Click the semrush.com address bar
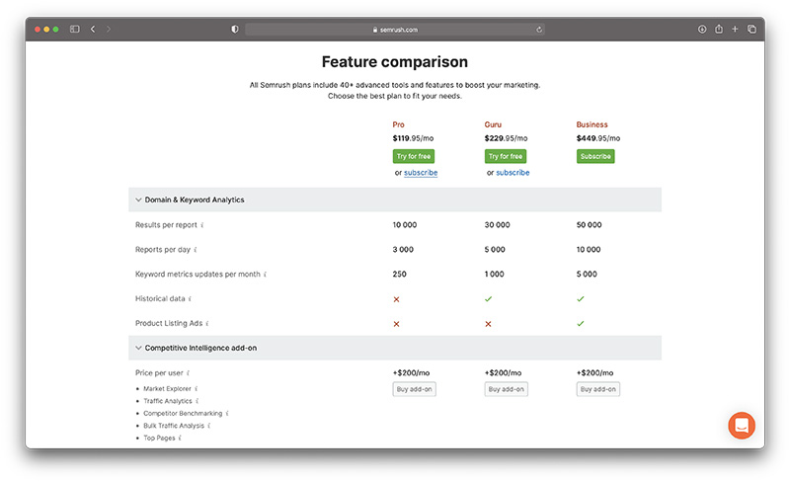The image size is (790, 482). tap(395, 30)
